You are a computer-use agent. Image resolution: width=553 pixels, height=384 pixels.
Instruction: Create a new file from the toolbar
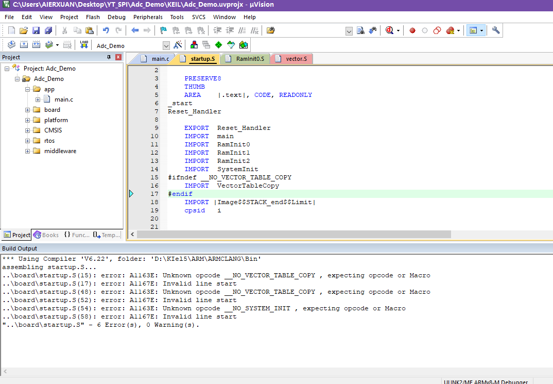[12, 30]
